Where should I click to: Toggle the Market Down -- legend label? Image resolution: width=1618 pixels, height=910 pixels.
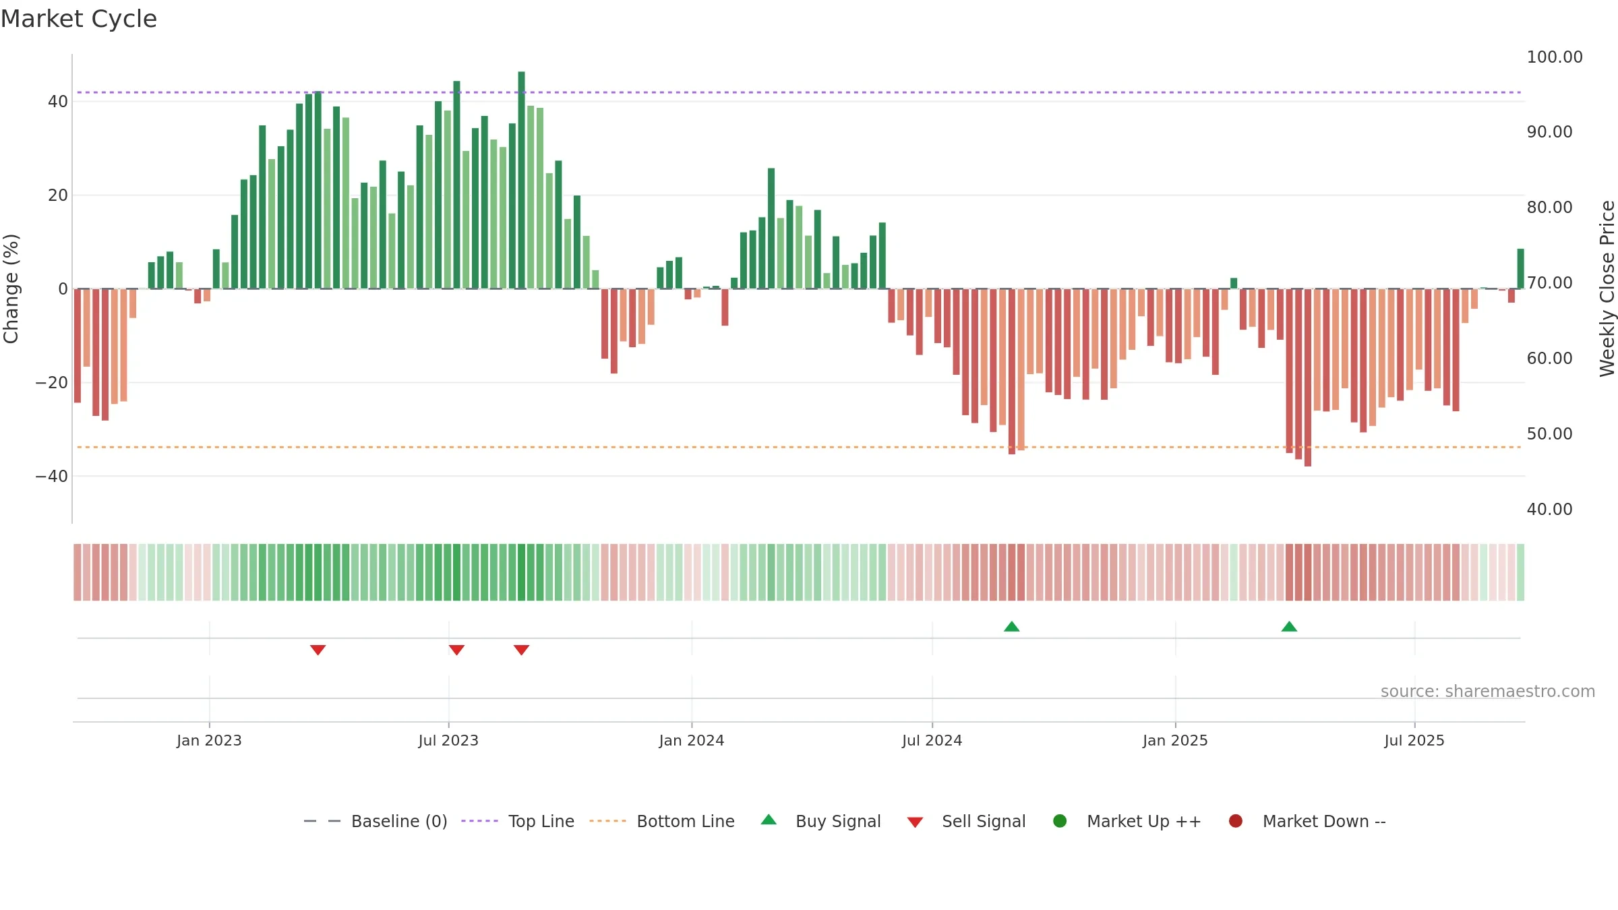point(1324,821)
